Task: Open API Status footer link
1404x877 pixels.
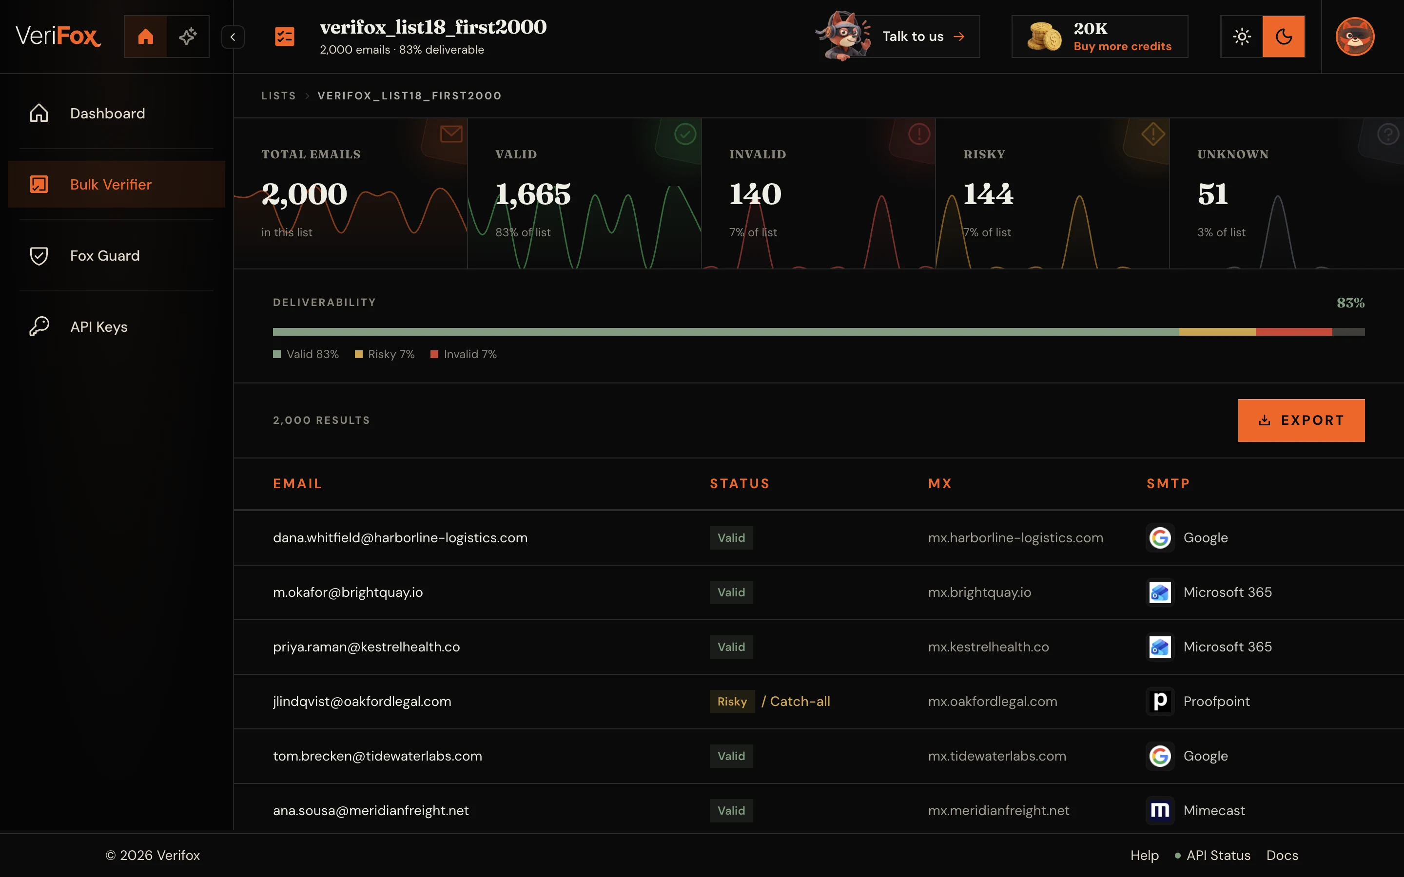Action: [1212, 855]
